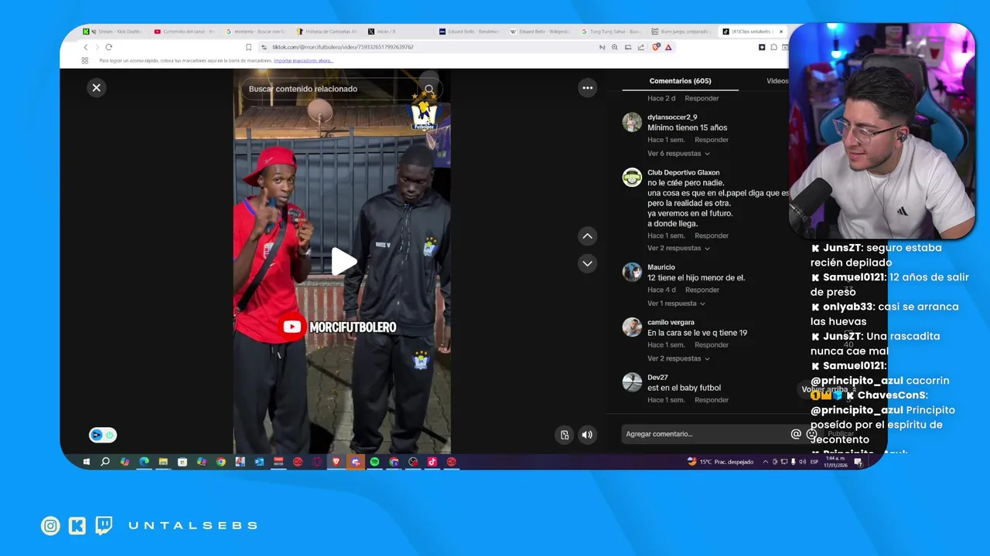Expand Ver 2 respuestas under camilo vergara

pyautogui.click(x=678, y=358)
